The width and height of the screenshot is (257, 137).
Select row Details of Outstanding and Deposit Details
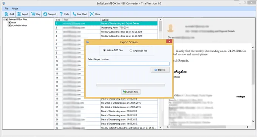point(106,23)
